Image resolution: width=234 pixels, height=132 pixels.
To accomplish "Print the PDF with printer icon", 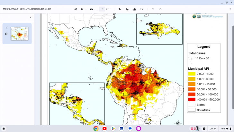I will (92, 9).
